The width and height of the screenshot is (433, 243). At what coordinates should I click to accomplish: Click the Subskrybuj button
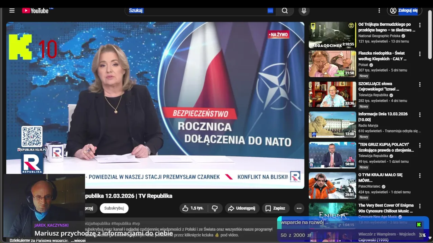pyautogui.click(x=114, y=208)
